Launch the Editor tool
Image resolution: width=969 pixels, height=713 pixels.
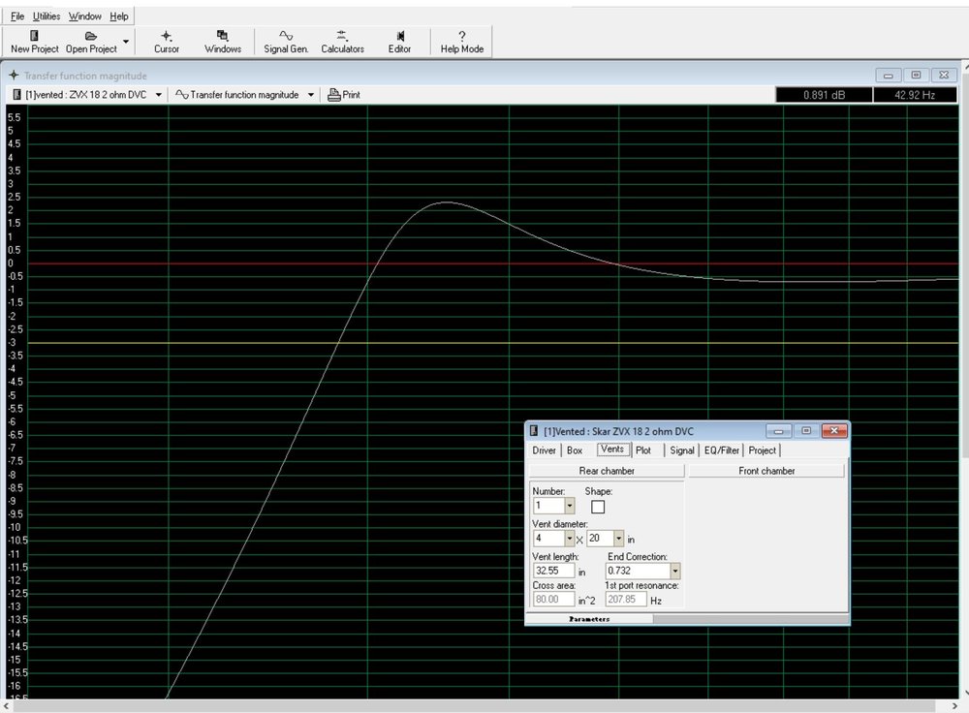coord(399,42)
